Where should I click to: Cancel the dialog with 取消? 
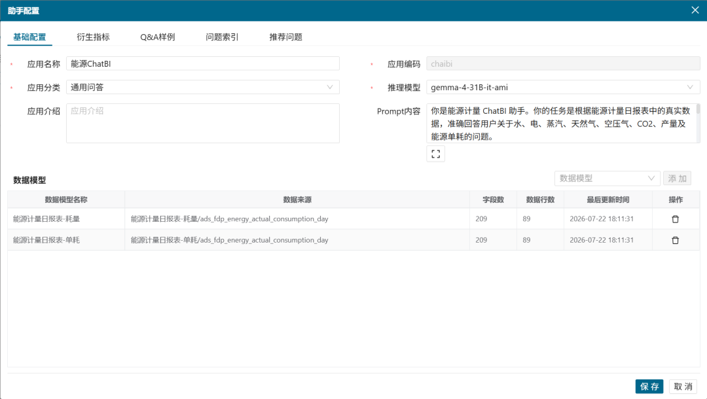tap(683, 387)
